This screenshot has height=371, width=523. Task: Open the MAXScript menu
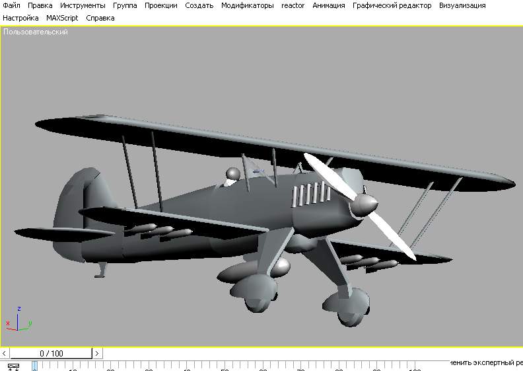pos(62,18)
